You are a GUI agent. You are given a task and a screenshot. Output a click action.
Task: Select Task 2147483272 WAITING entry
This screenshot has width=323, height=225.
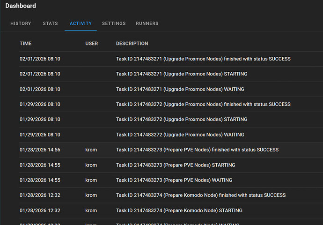[180, 135]
